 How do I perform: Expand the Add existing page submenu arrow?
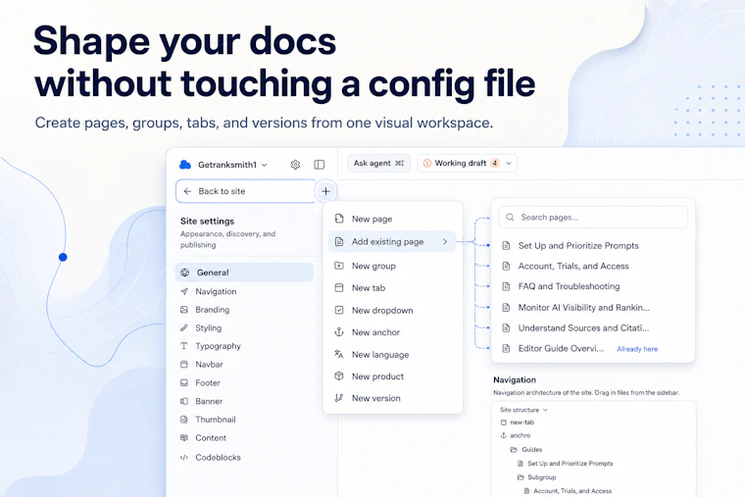coord(445,242)
